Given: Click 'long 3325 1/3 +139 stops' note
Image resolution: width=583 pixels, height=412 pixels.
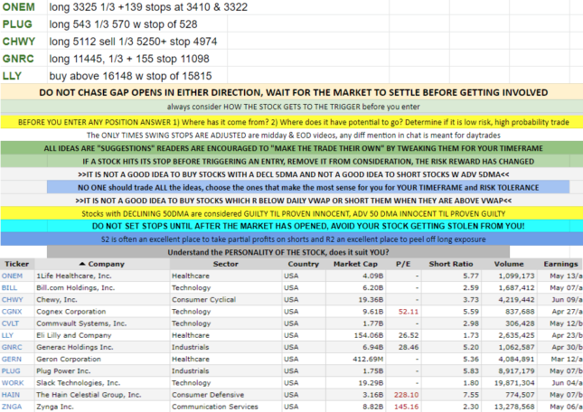Looking at the screenshot, I should tap(148, 7).
